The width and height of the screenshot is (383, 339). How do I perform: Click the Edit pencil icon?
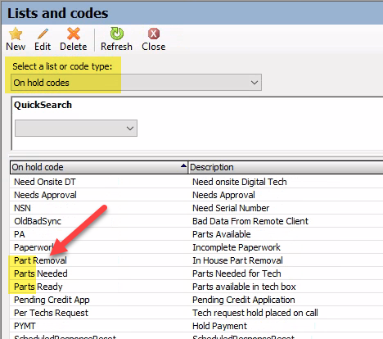point(43,34)
